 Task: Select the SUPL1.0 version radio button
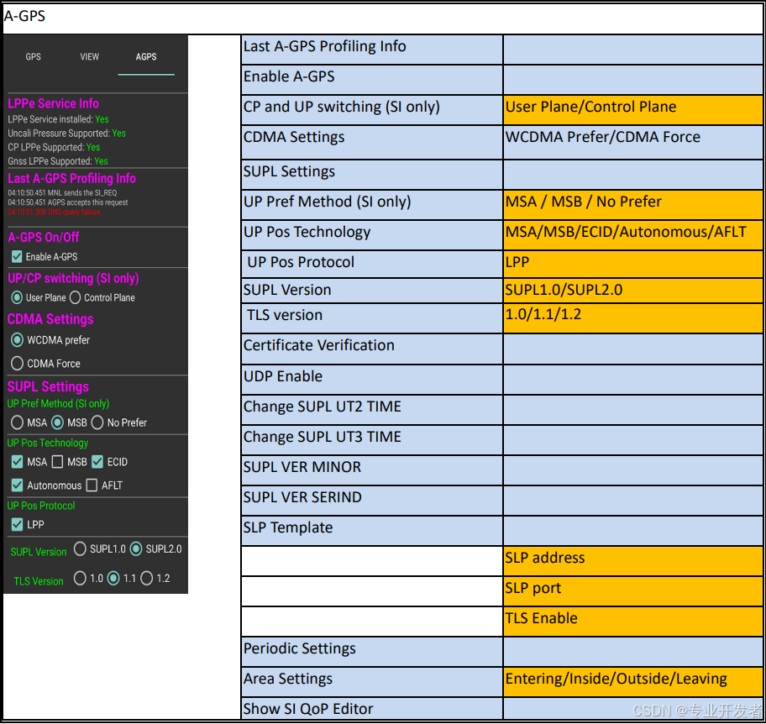point(80,548)
